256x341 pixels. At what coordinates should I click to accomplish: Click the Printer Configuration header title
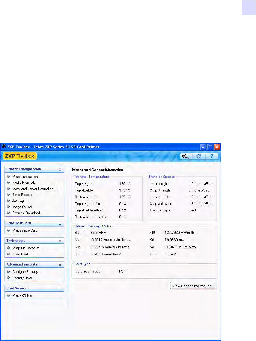(24, 169)
